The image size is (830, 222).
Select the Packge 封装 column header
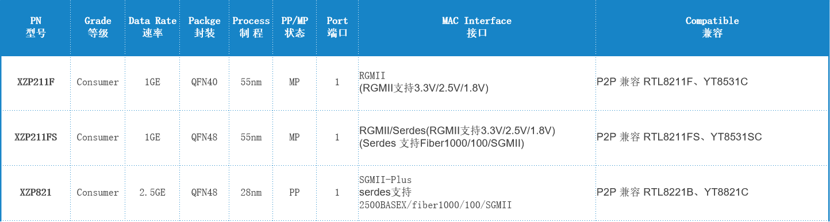(204, 27)
